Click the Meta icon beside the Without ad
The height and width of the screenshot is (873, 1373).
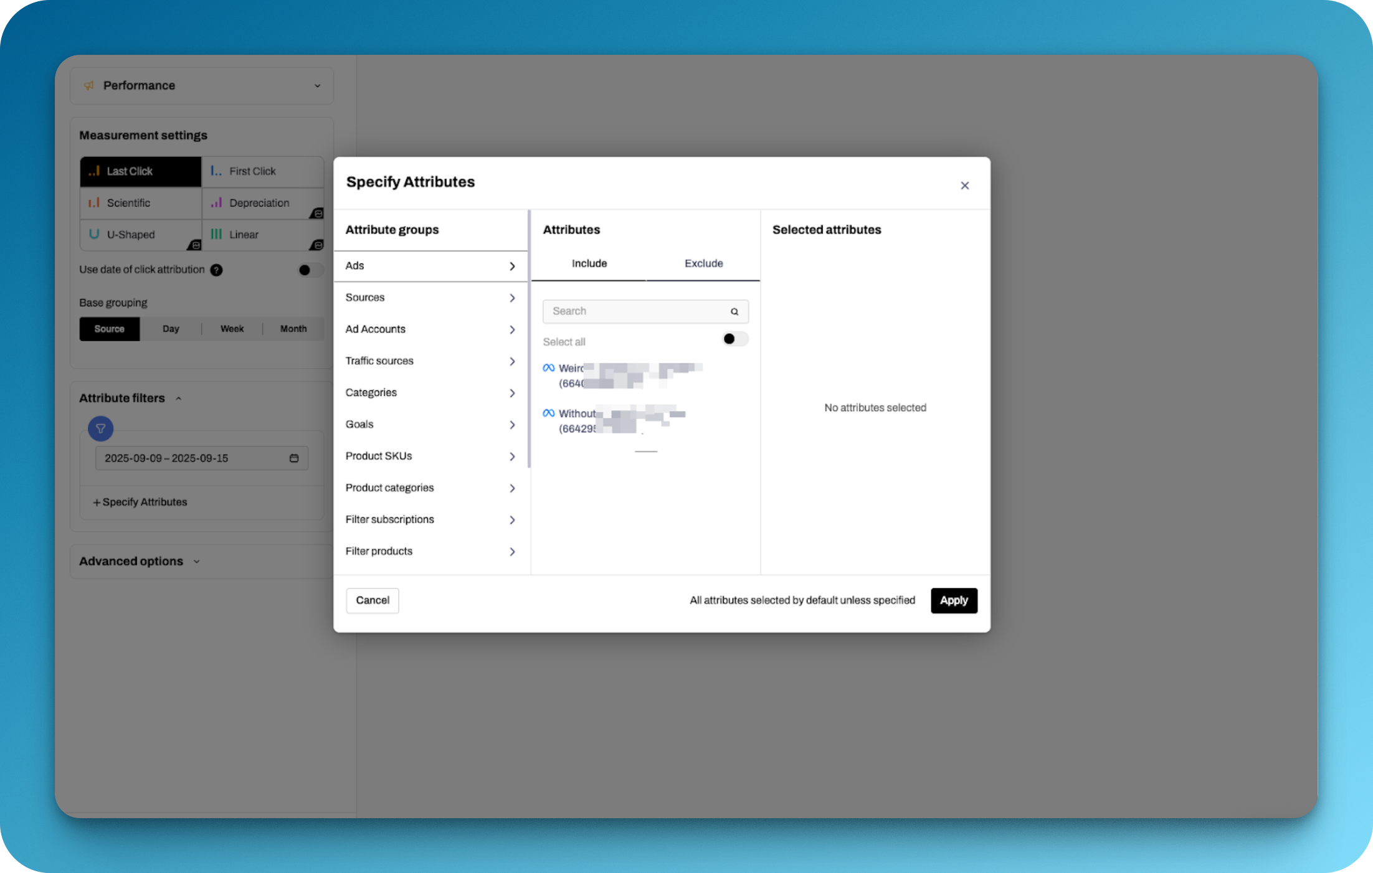coord(548,413)
